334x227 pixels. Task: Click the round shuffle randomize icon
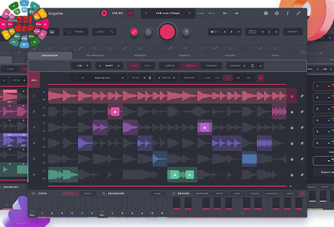[148, 32]
